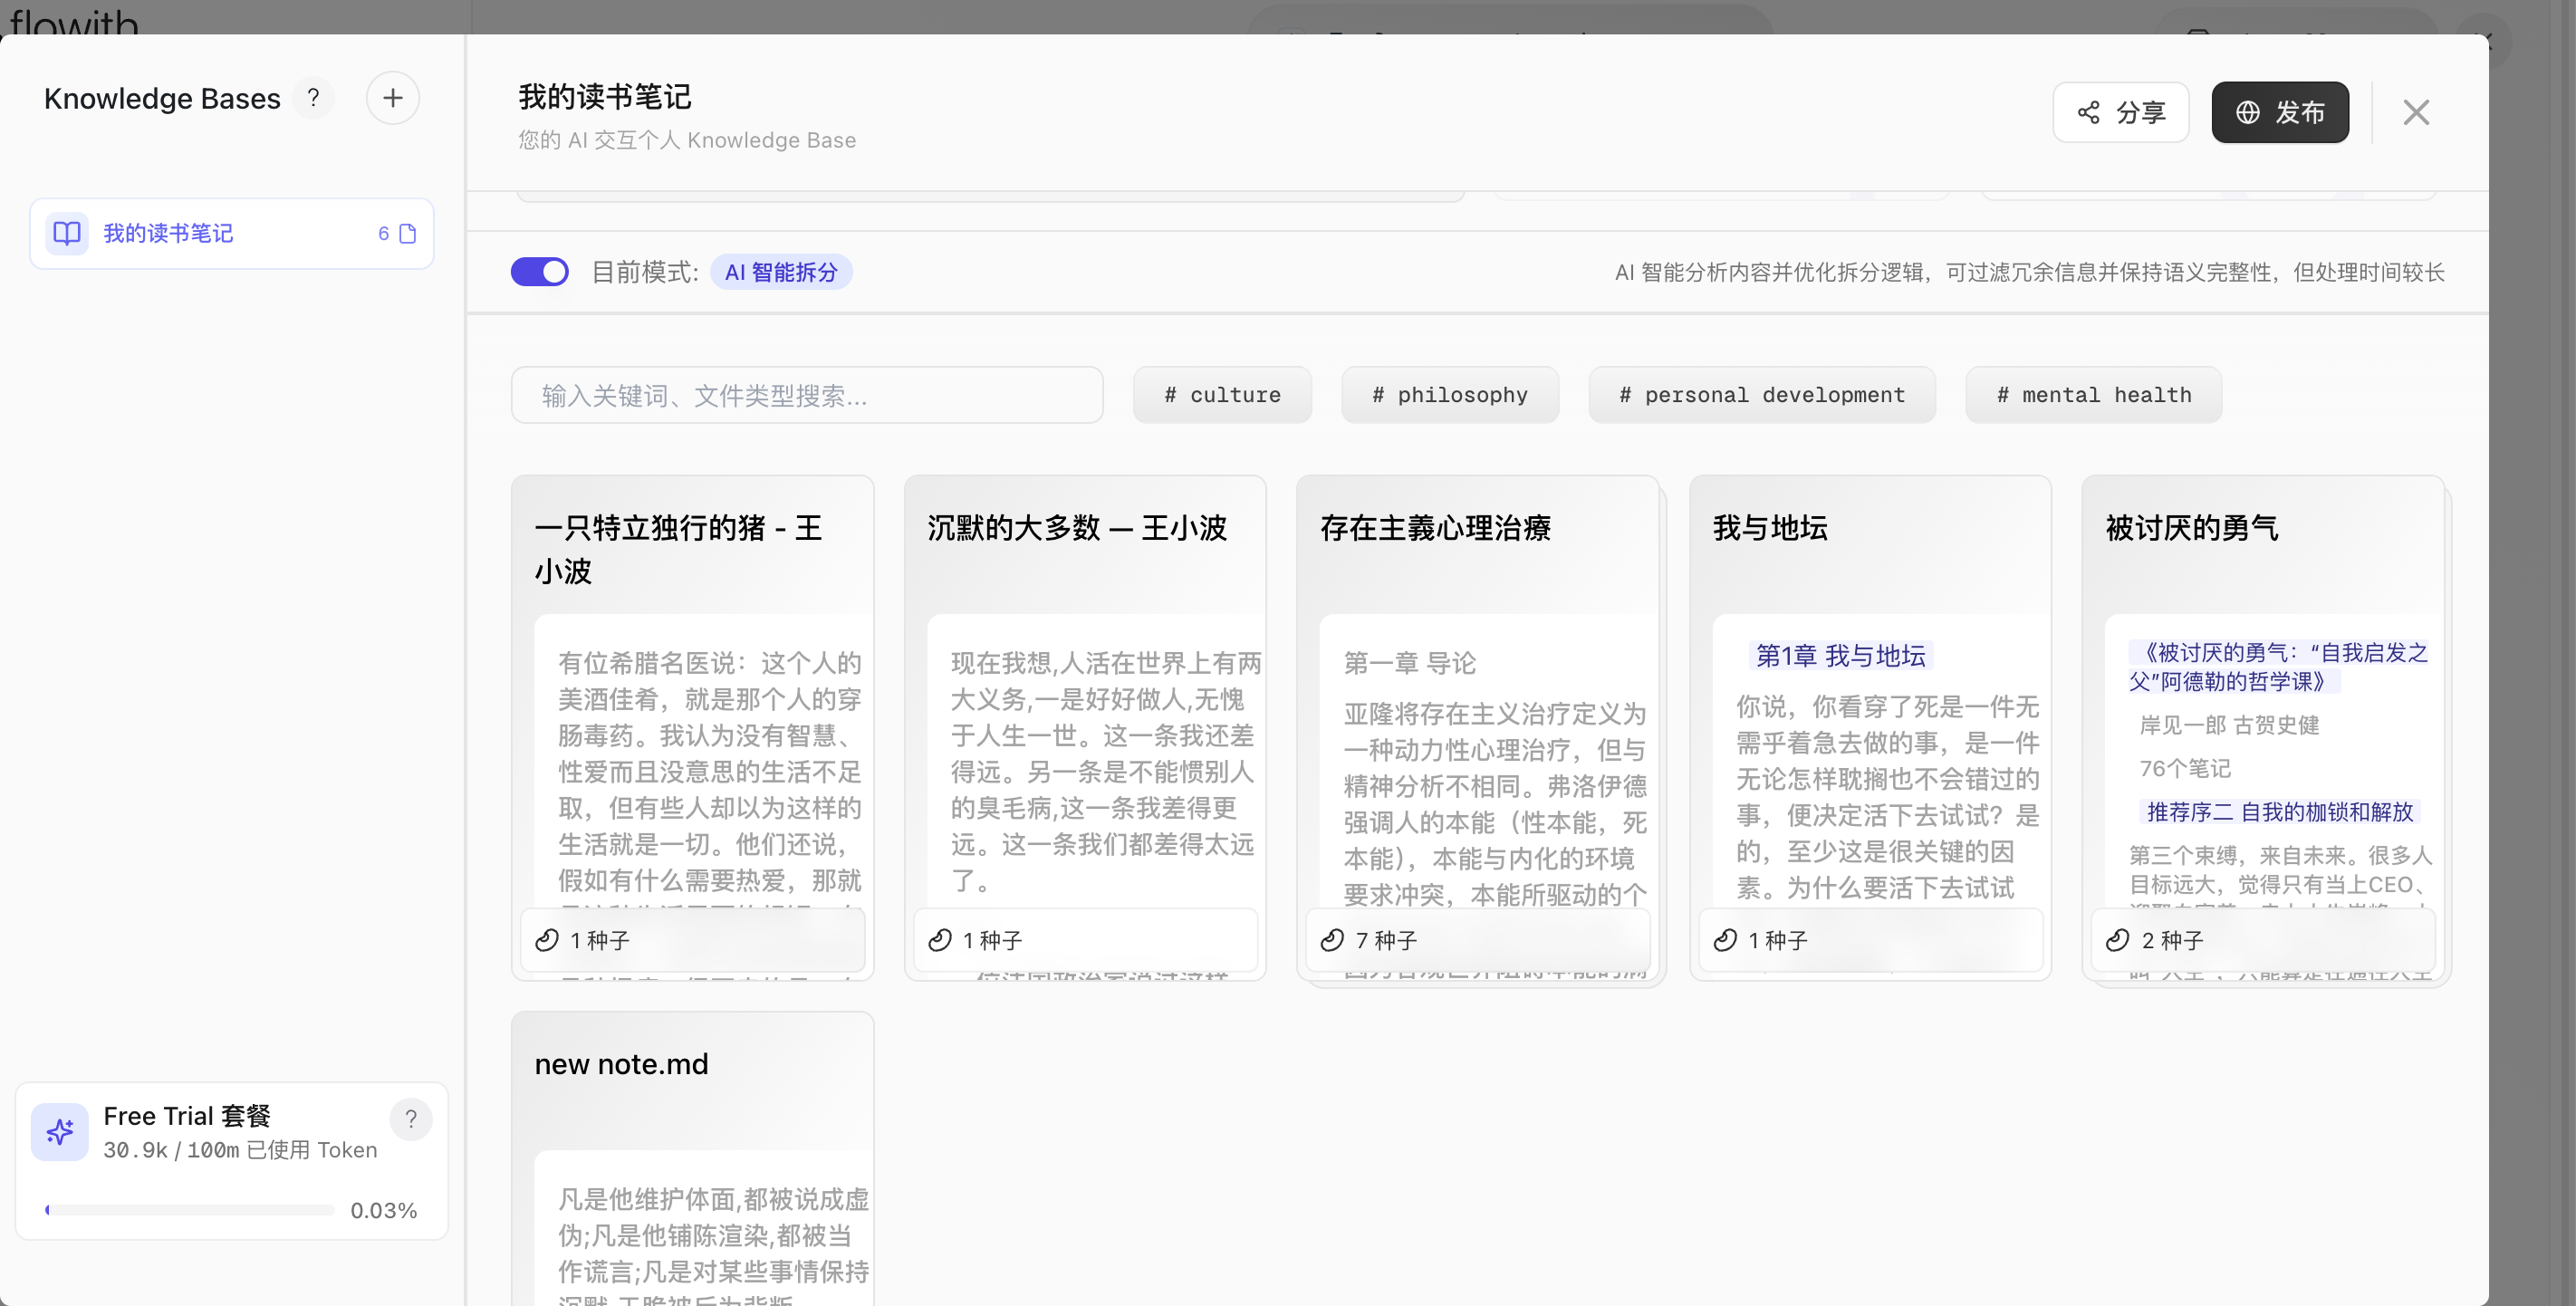
Task: Open Free Trial plan help icon
Action: [x=410, y=1118]
